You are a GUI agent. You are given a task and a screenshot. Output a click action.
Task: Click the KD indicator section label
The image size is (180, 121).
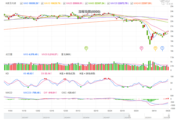(x=7, y=73)
